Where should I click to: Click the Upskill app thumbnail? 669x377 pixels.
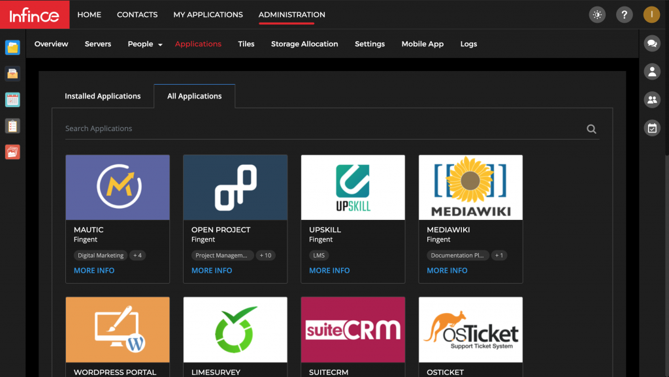[x=353, y=187]
